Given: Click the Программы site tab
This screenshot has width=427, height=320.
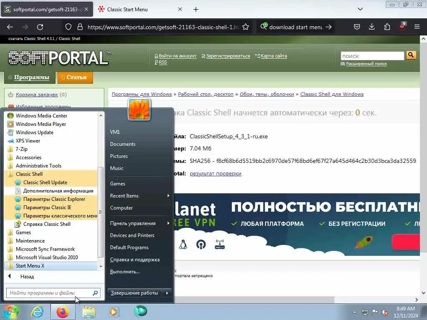Looking at the screenshot, I should [30, 77].
